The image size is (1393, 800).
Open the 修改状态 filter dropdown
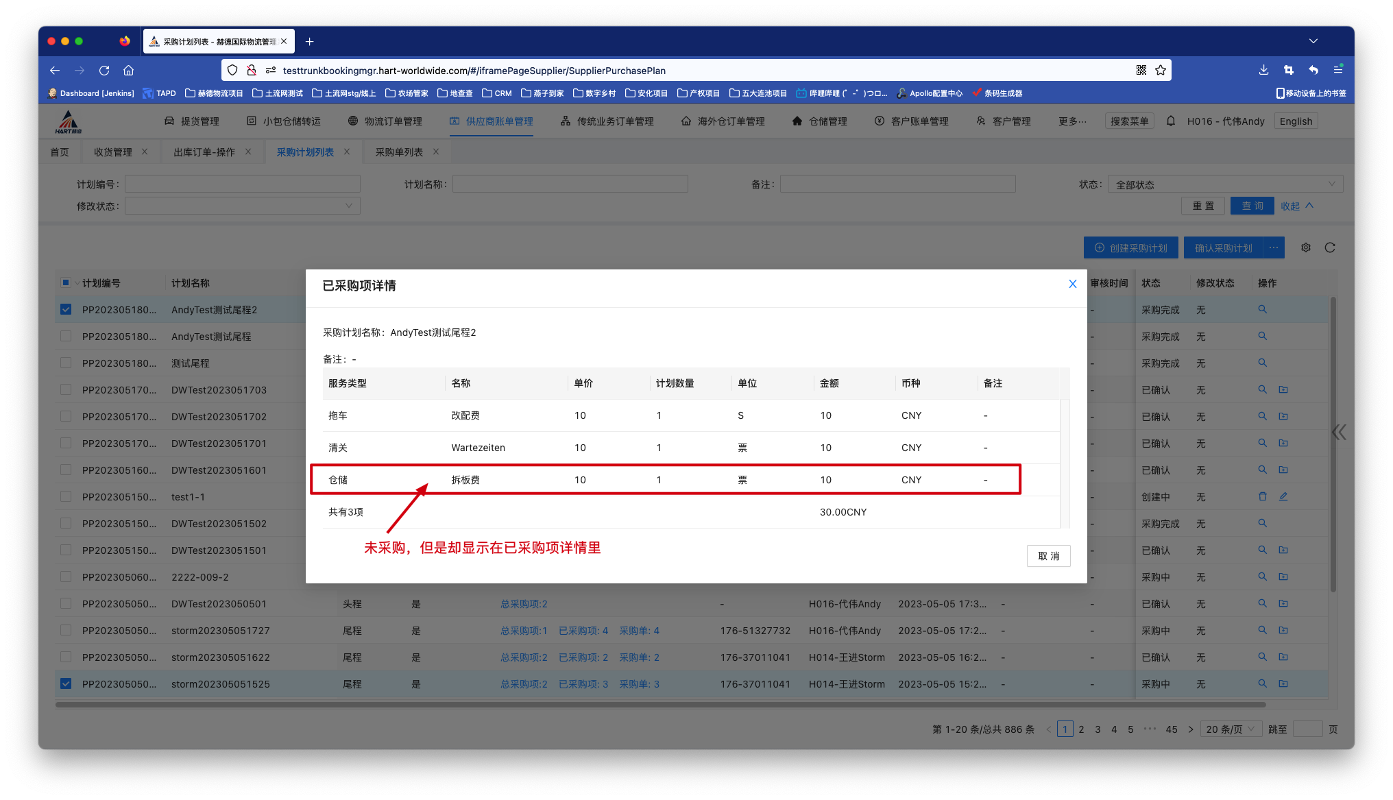pos(242,206)
